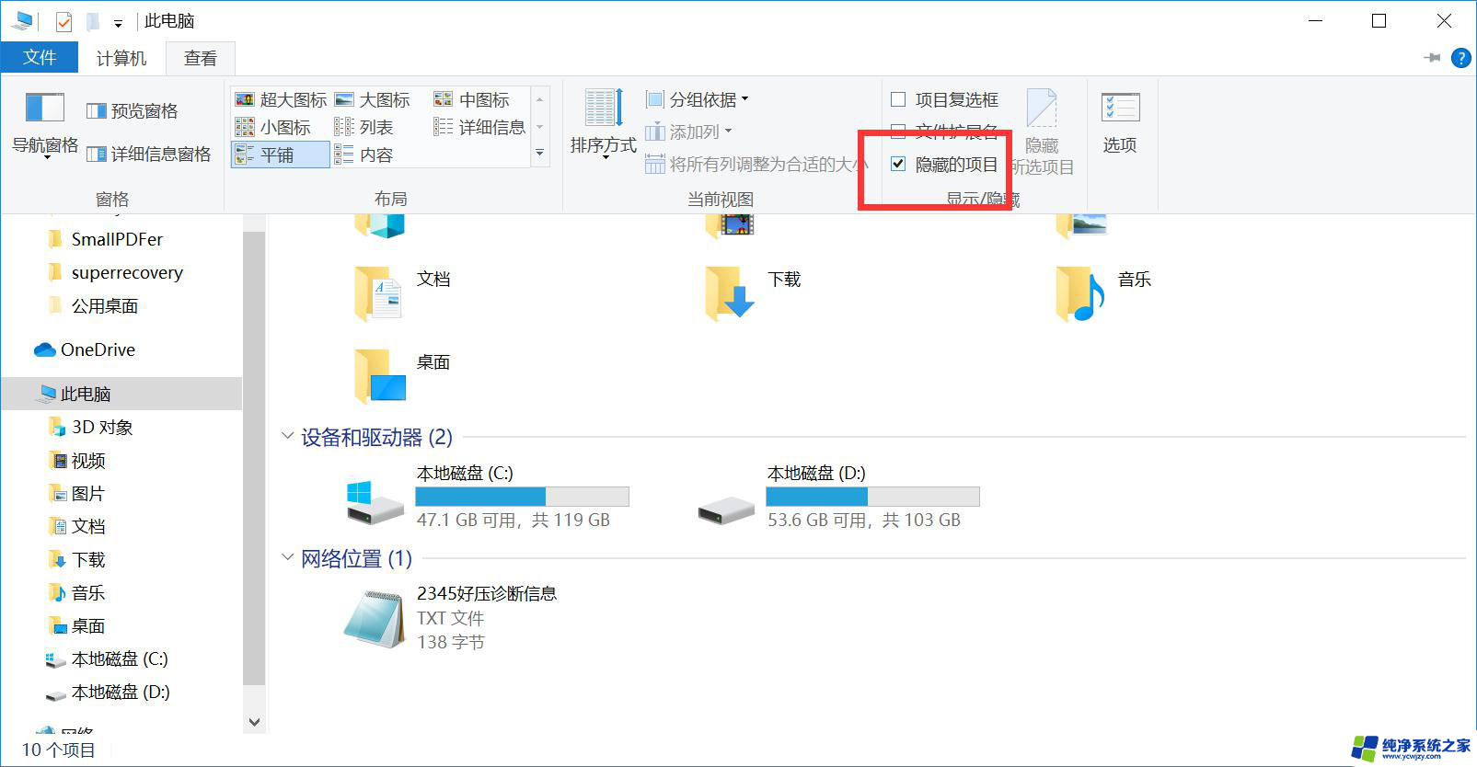Select superrecovery folder in sidebar
This screenshot has width=1477, height=767.
[x=127, y=272]
